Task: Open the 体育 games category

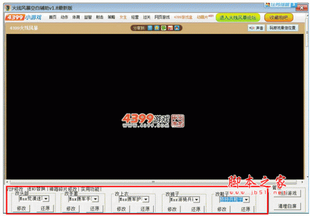Action: coord(76,18)
